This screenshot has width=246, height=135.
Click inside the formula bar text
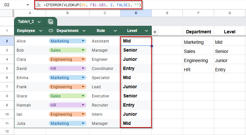[x=92, y=5]
